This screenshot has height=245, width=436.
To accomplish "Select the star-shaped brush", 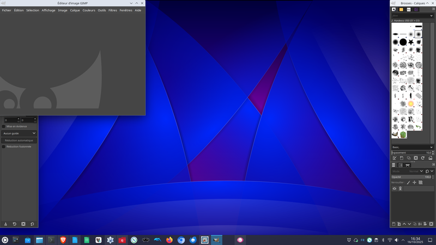I will click(x=411, y=42).
